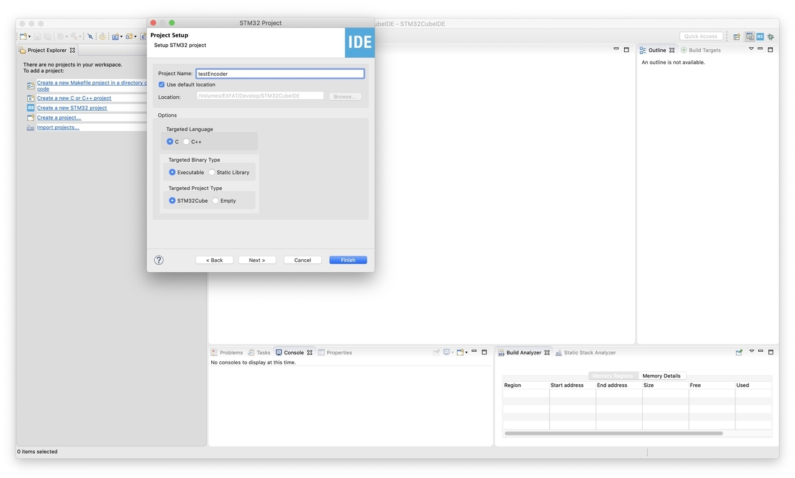Click the skip all breakpoints toolbar icon
The height and width of the screenshot is (478, 795).
click(x=90, y=37)
